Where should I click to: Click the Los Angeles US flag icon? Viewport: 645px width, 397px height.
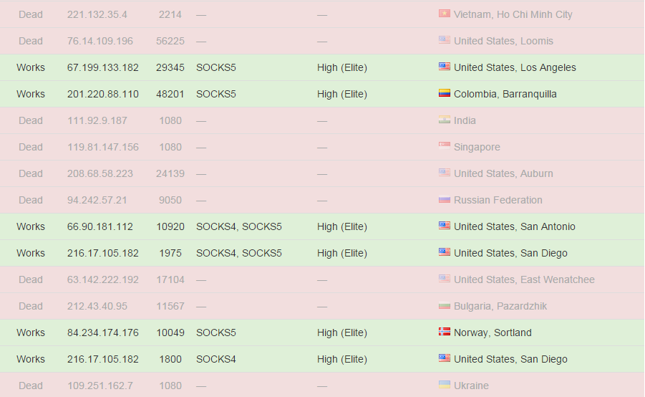coord(445,67)
